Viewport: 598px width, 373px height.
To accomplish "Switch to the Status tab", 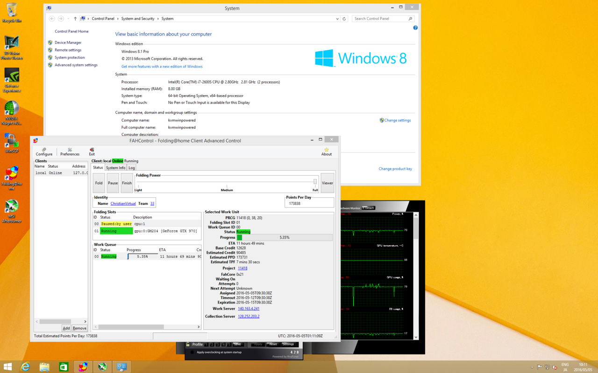I will (x=98, y=168).
